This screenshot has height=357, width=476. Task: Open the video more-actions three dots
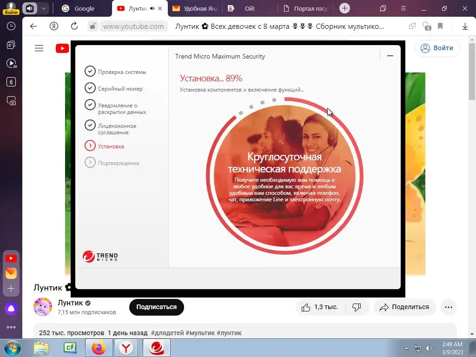click(449, 307)
